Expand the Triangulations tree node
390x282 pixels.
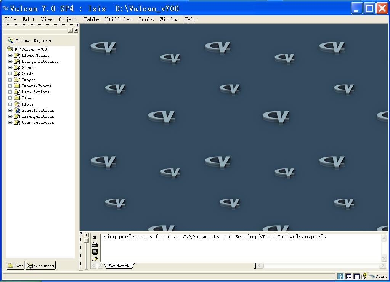(10, 116)
